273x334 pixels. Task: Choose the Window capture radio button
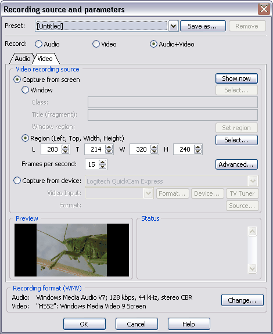tap(25, 90)
